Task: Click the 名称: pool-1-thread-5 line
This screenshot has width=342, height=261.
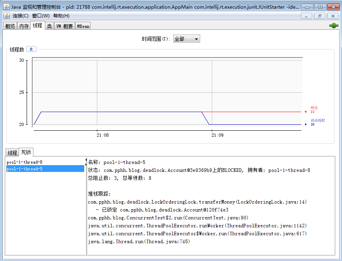Action: click(117, 162)
